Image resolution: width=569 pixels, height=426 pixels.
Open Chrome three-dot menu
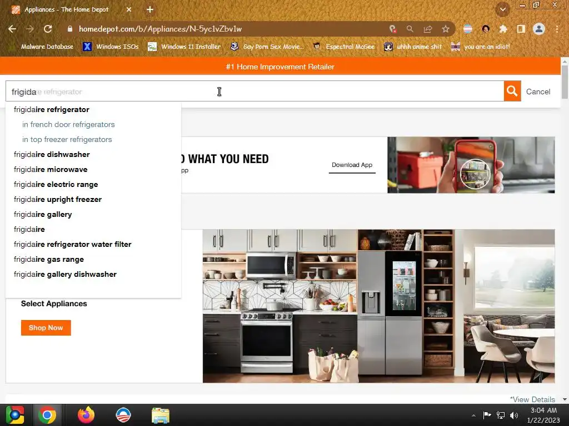(x=557, y=29)
